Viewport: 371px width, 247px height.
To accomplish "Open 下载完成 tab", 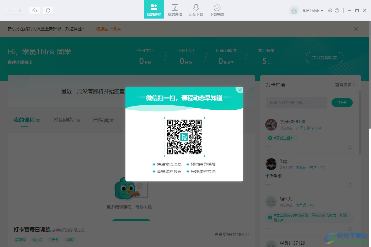I will click(217, 10).
